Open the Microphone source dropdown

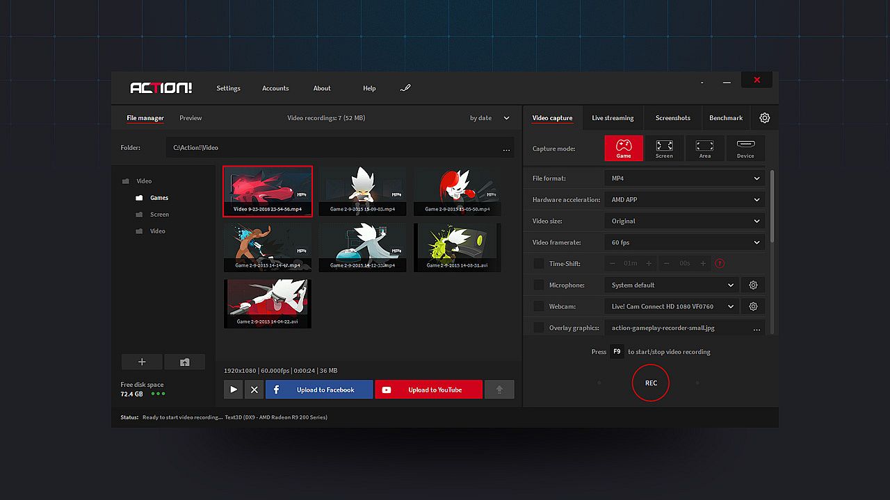click(672, 285)
